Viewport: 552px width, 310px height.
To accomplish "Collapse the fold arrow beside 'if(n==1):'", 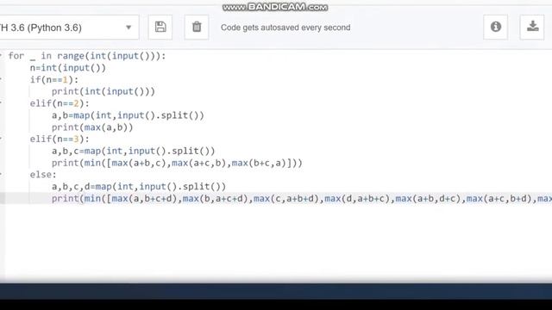I will [x=1, y=79].
